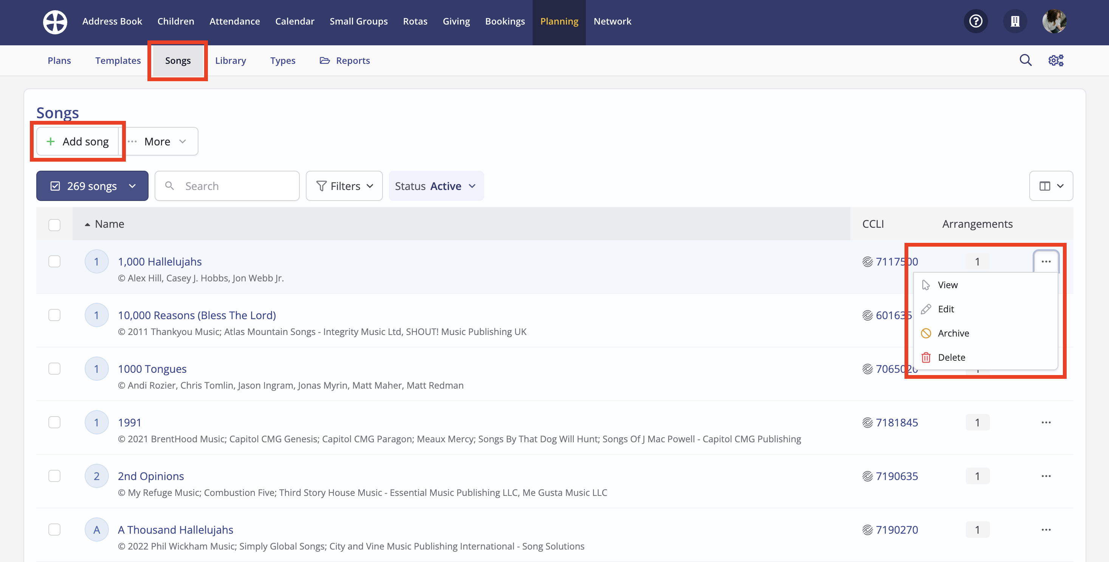
Task: Click the ChurchSuite logo icon
Action: point(55,22)
